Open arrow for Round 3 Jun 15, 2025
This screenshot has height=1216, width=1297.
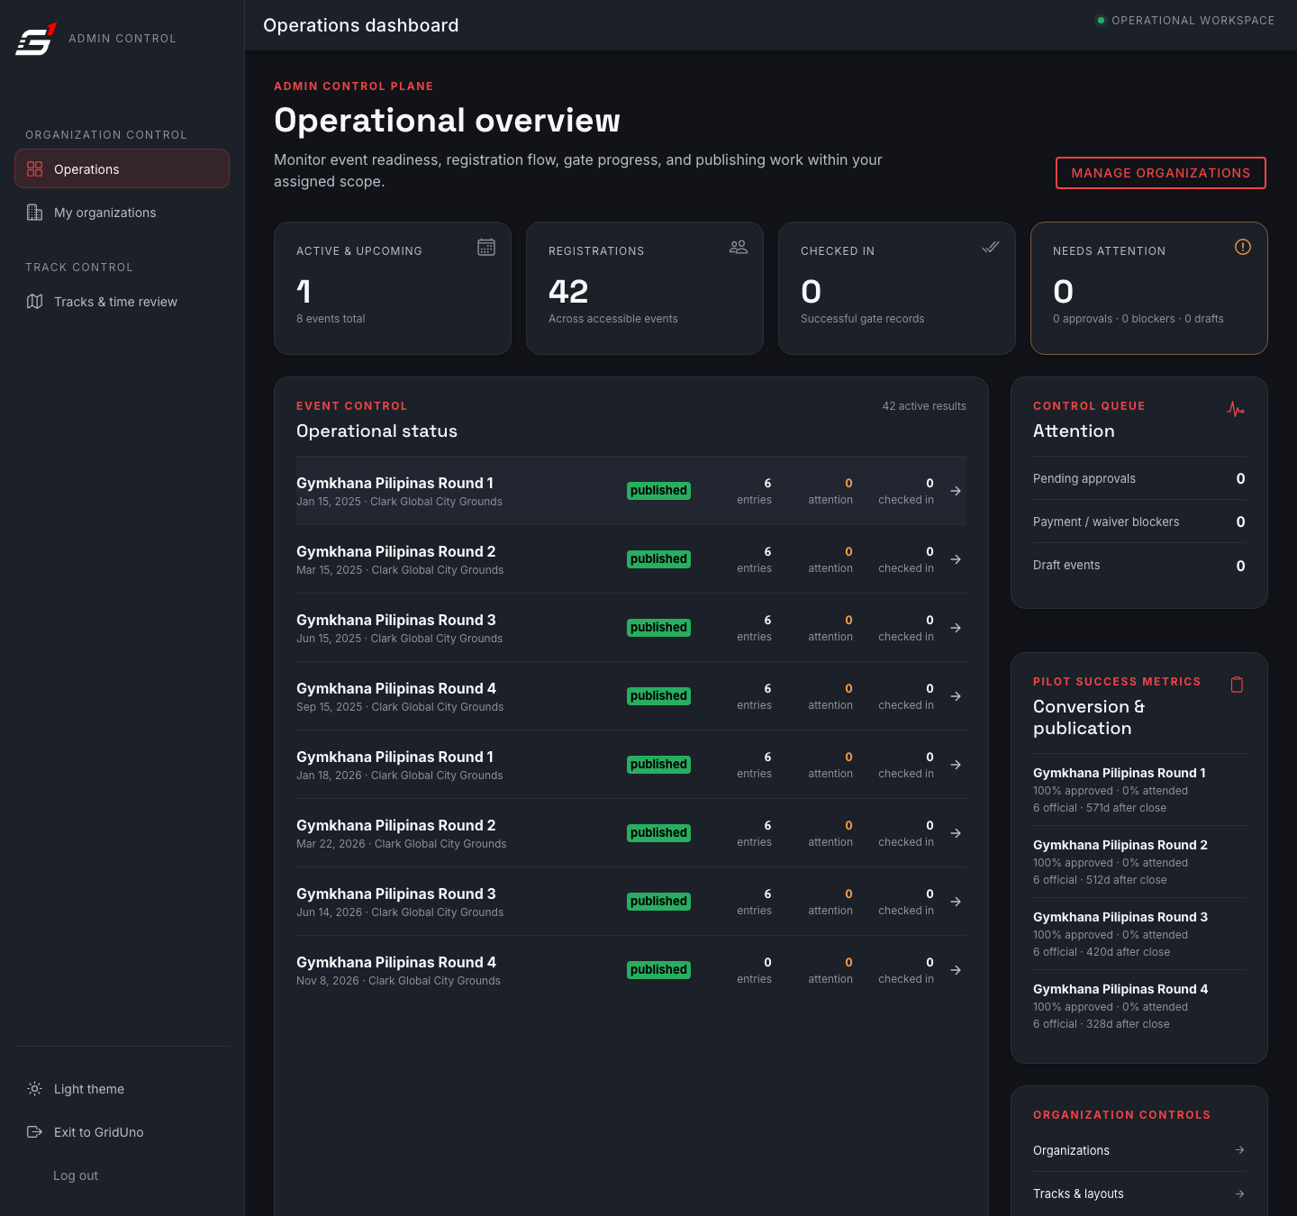click(956, 628)
